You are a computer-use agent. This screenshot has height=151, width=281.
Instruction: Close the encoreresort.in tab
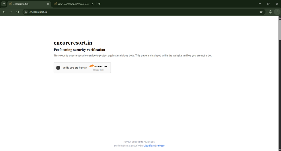(x=48, y=4)
